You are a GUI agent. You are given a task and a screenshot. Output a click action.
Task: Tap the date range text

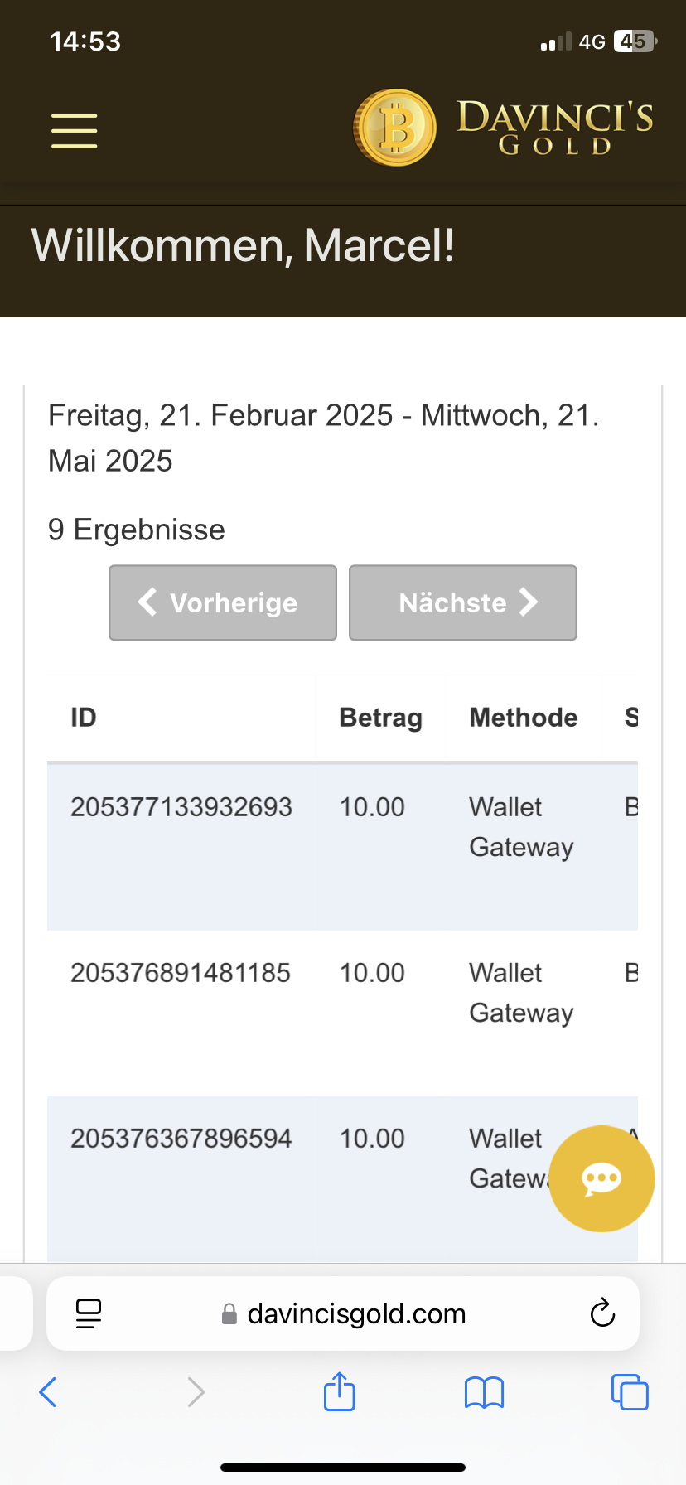[x=323, y=438]
